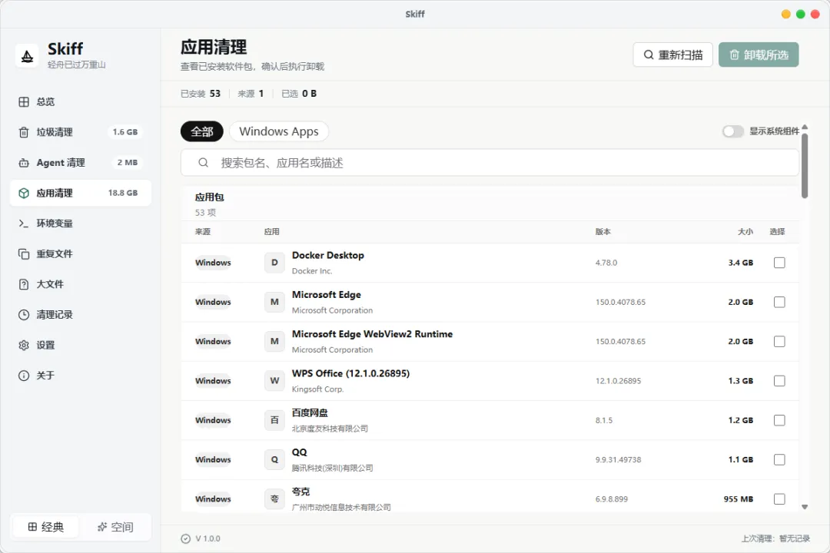The image size is (830, 553).
Task: Switch to Windows Apps filter tab
Action: tap(279, 131)
